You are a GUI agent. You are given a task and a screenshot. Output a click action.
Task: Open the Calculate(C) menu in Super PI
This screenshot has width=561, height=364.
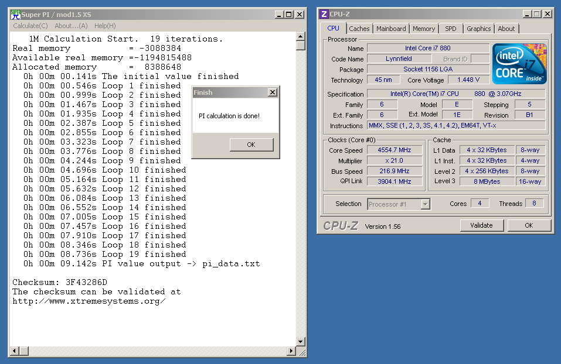click(x=30, y=26)
